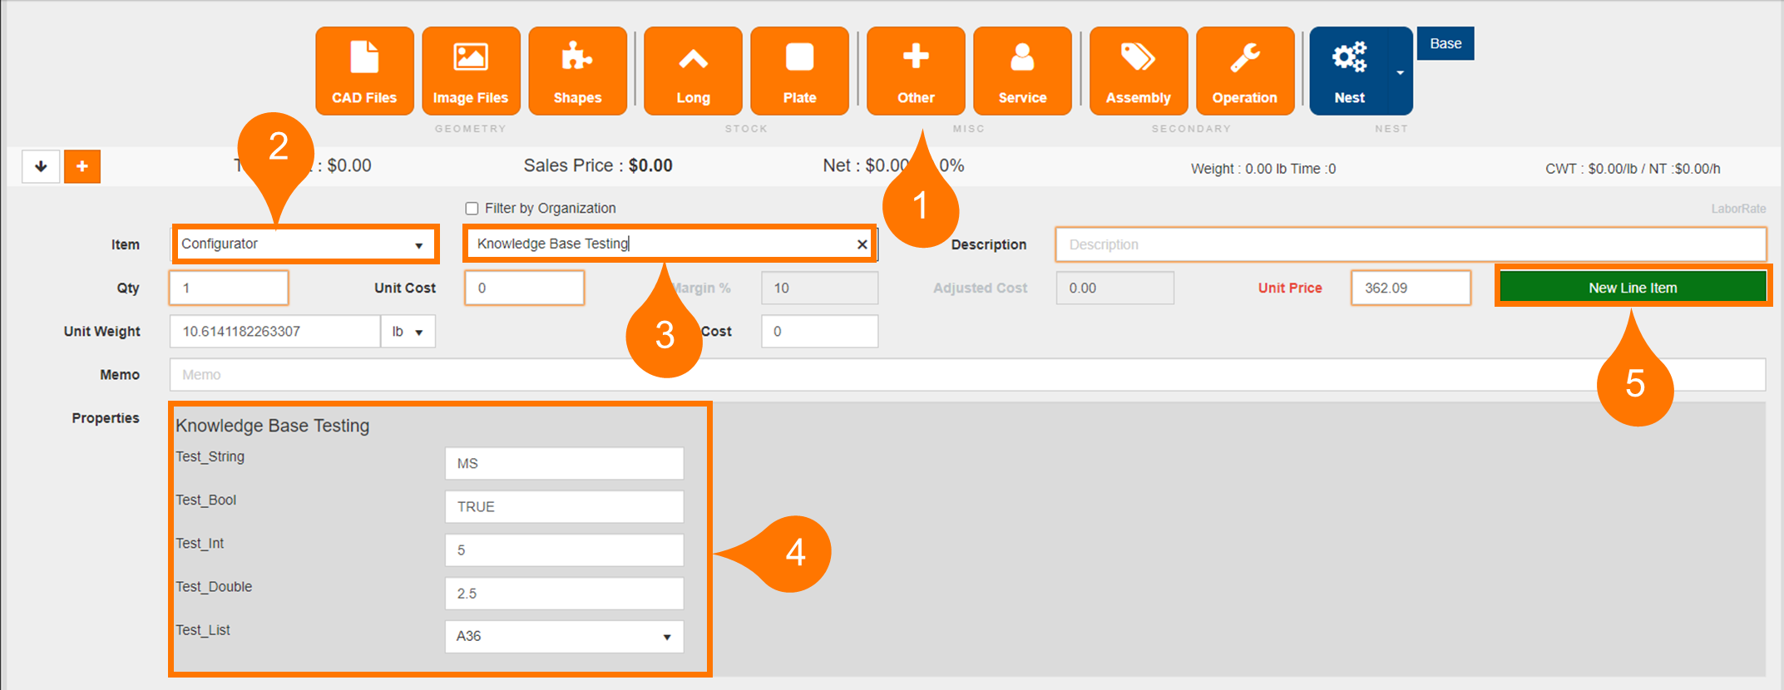Choose the Long stock button

pos(693,71)
